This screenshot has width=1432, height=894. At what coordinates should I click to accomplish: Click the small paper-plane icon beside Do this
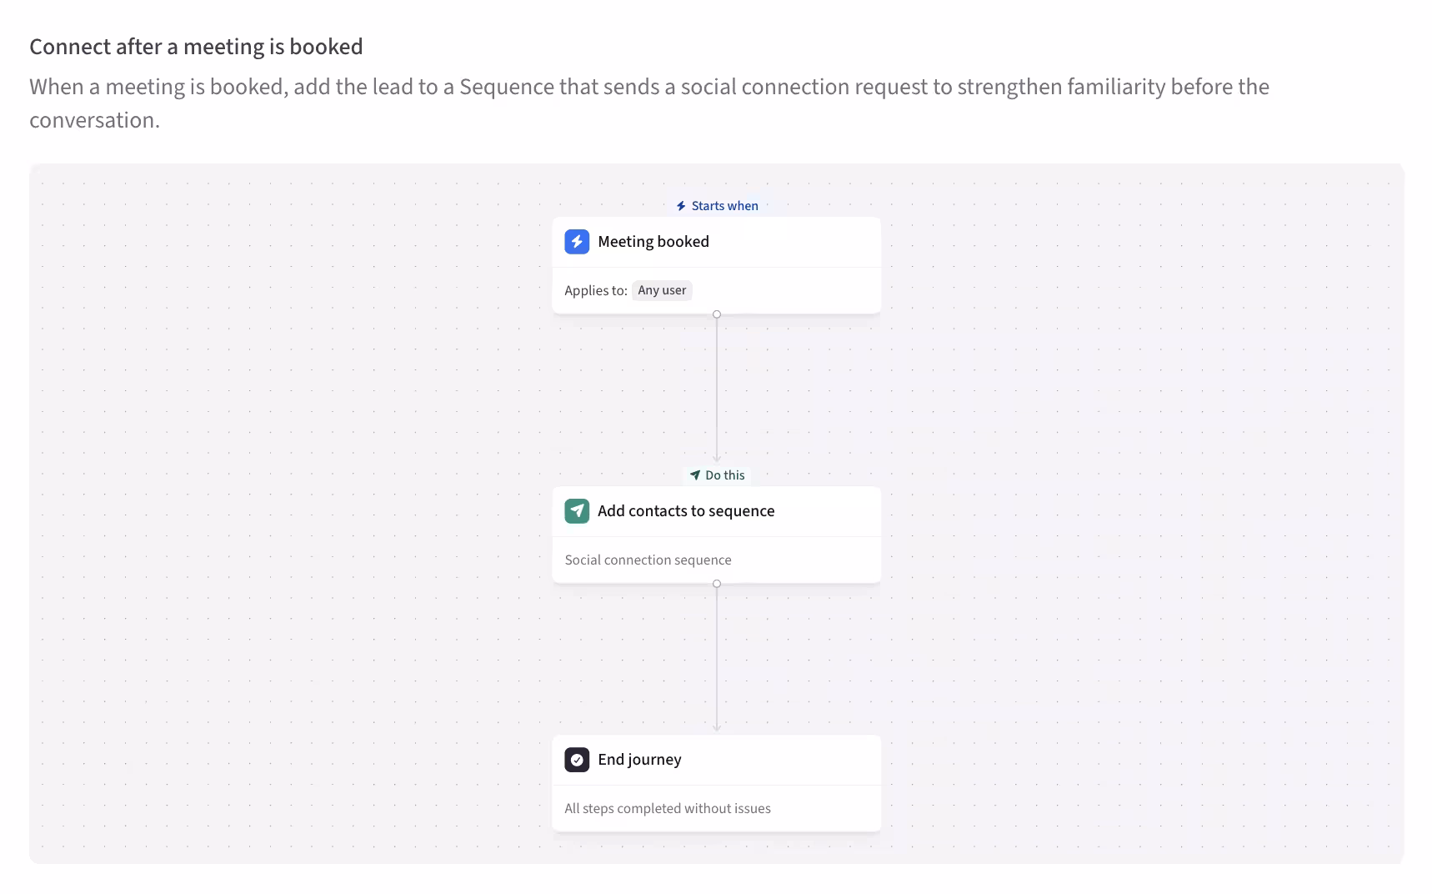[x=695, y=475]
